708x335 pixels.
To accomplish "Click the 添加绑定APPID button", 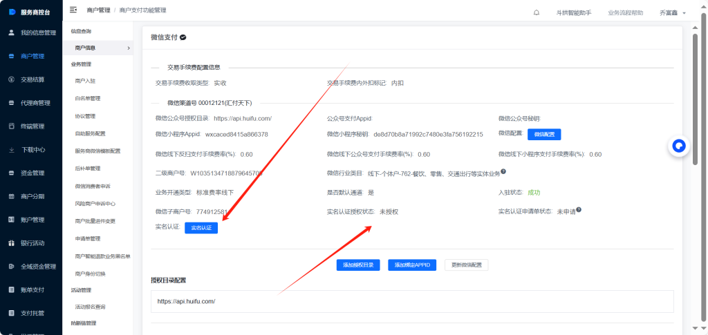I will coord(412,265).
